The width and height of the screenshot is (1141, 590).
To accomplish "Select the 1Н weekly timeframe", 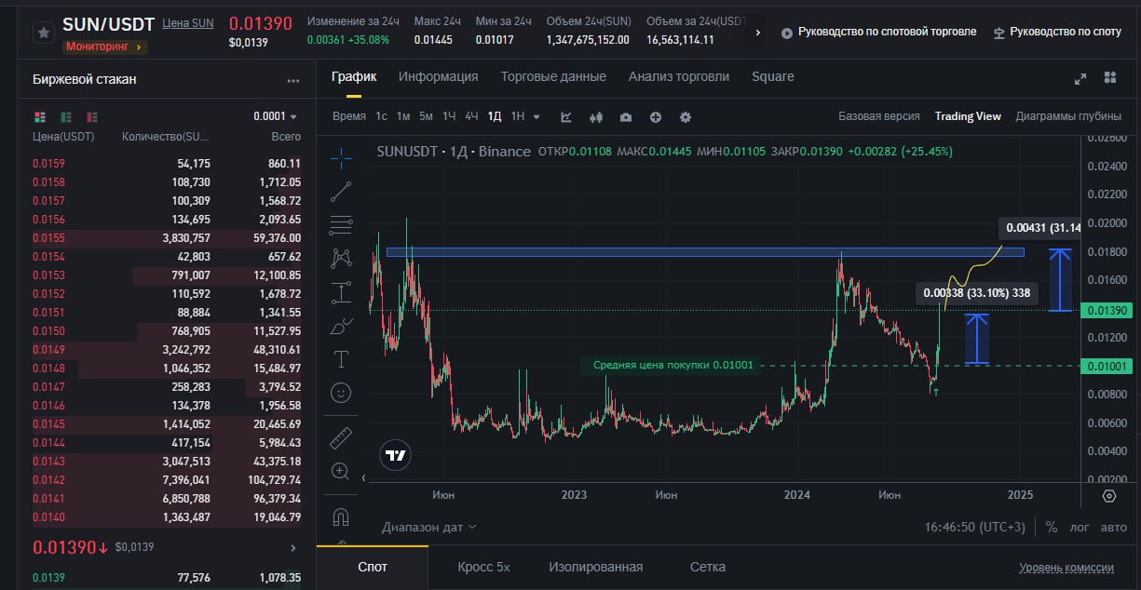I will point(518,116).
